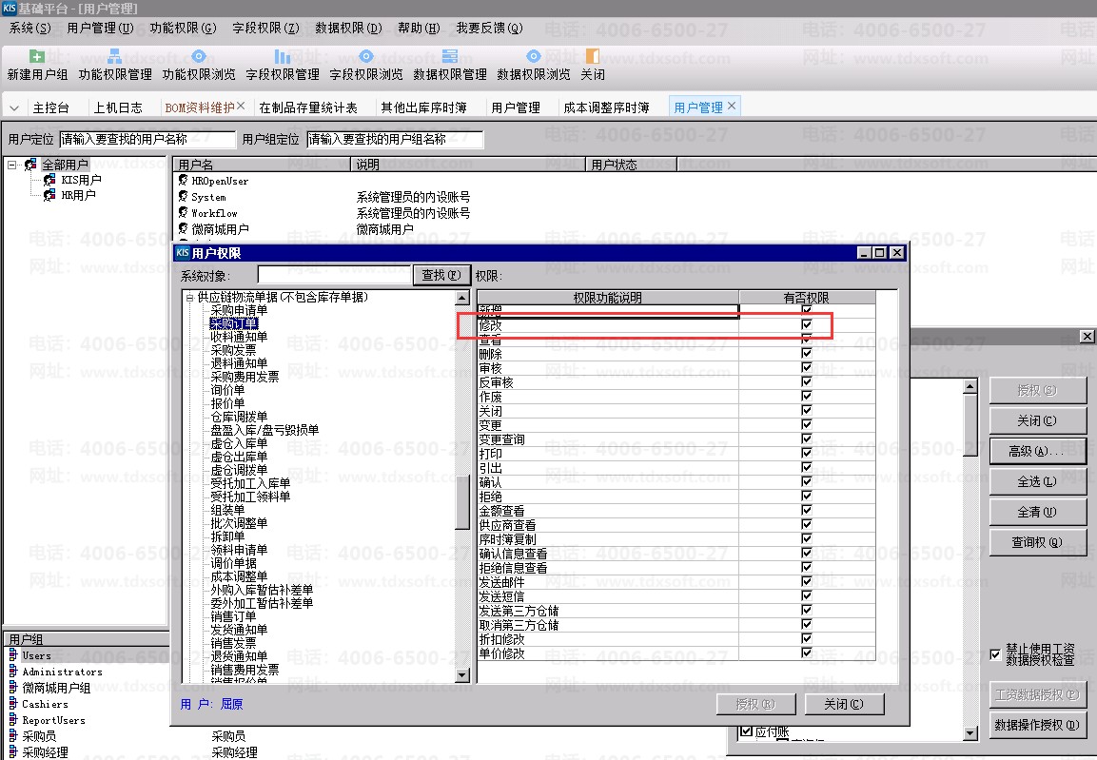Select KIS用户 node icon in tree
The image size is (1097, 760).
pyautogui.click(x=49, y=180)
